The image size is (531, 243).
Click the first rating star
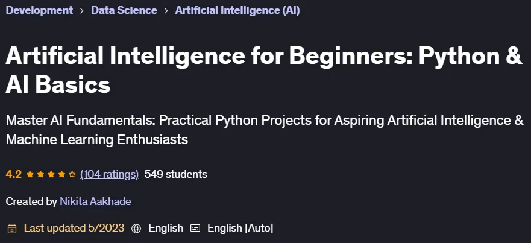(x=30, y=174)
